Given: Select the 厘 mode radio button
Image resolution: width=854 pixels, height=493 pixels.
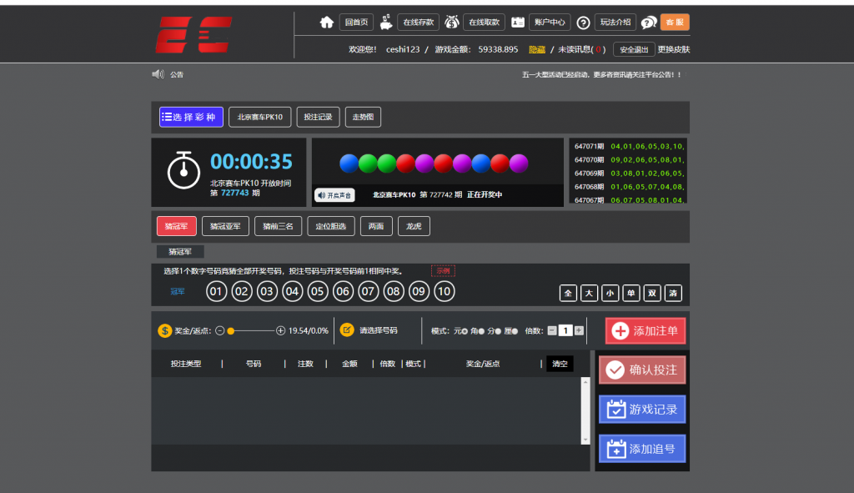Looking at the screenshot, I should (515, 331).
